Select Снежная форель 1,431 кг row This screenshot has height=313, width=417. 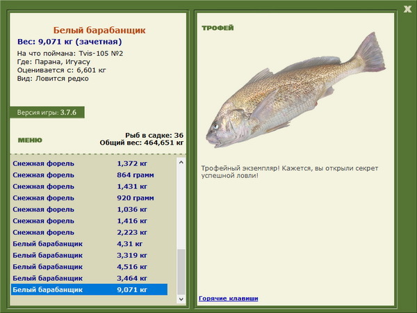point(90,186)
